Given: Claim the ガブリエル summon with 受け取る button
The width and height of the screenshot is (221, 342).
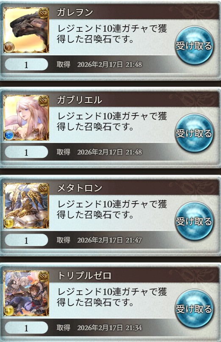Looking at the screenshot, I should click(194, 133).
